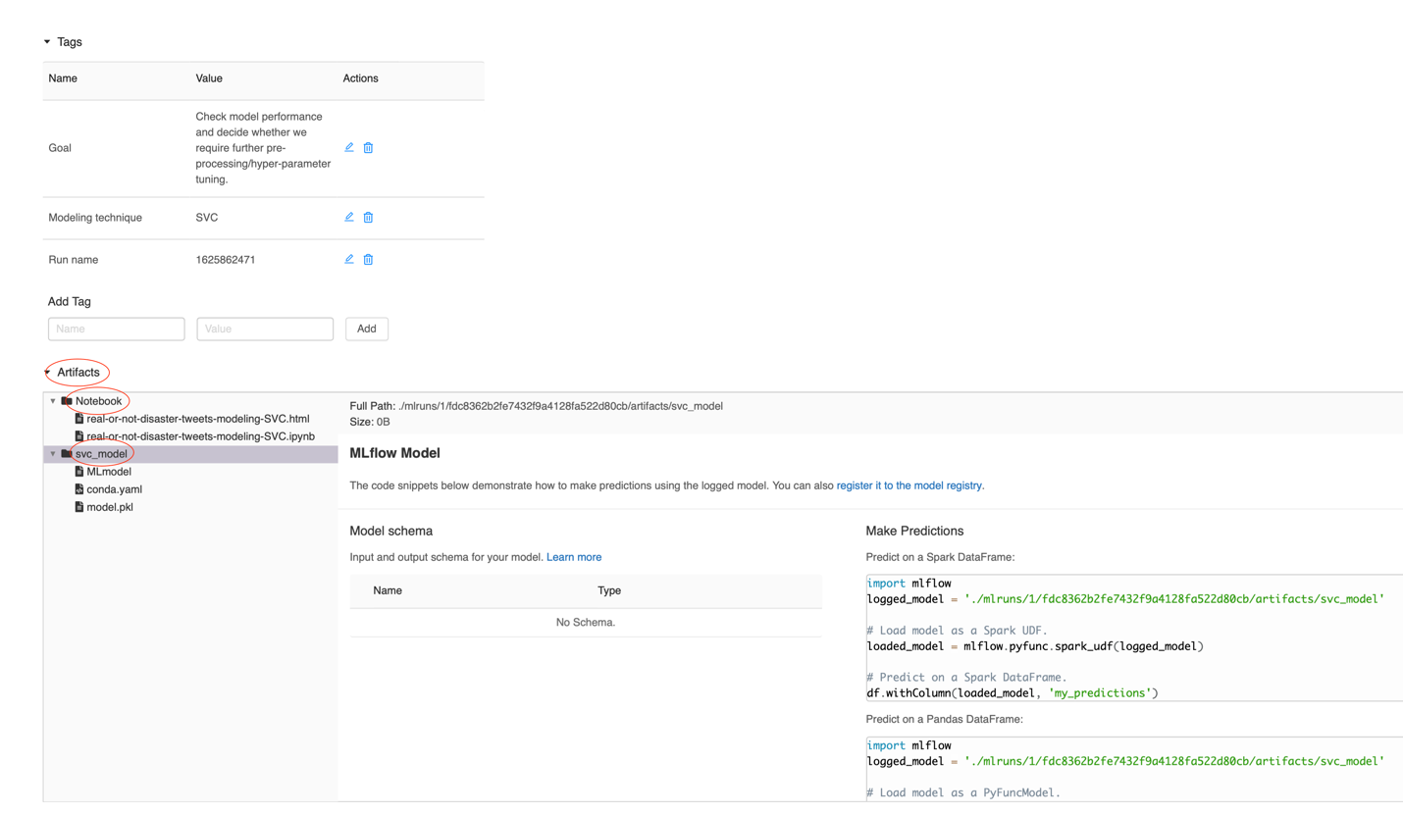Delete the Goal tag using trash icon
The width and height of the screenshot is (1403, 814).
click(x=368, y=148)
